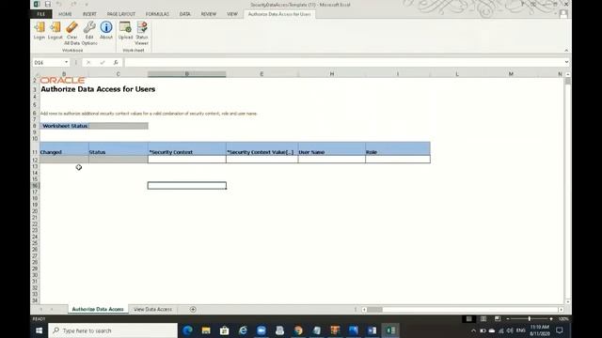
Task: Click the Redo icon in the title bar
Action: 73,4
